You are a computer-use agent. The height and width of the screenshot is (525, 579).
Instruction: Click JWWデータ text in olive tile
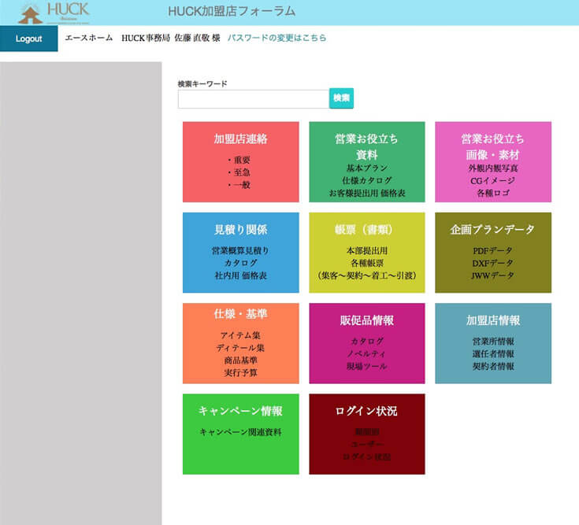493,275
